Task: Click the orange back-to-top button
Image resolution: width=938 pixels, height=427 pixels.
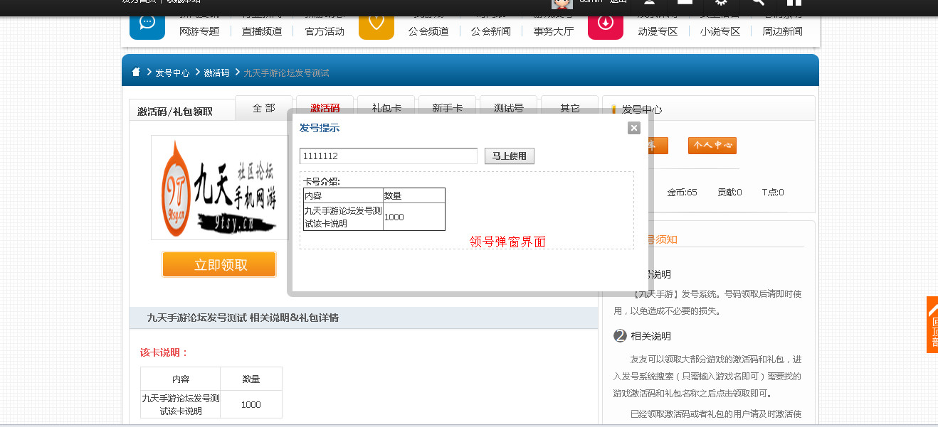Action: pos(932,324)
